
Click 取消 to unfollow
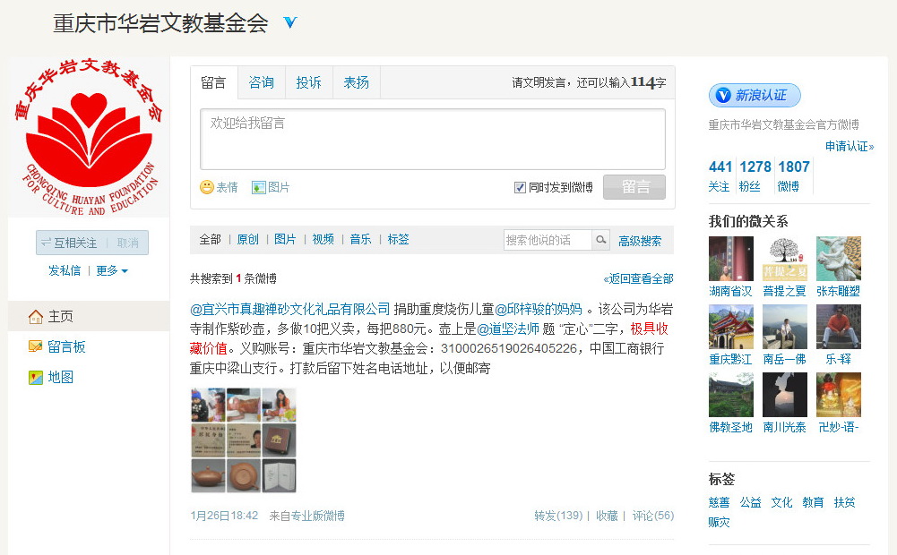[127, 243]
